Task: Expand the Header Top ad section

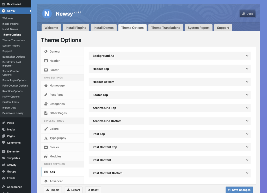Action: pyautogui.click(x=170, y=69)
